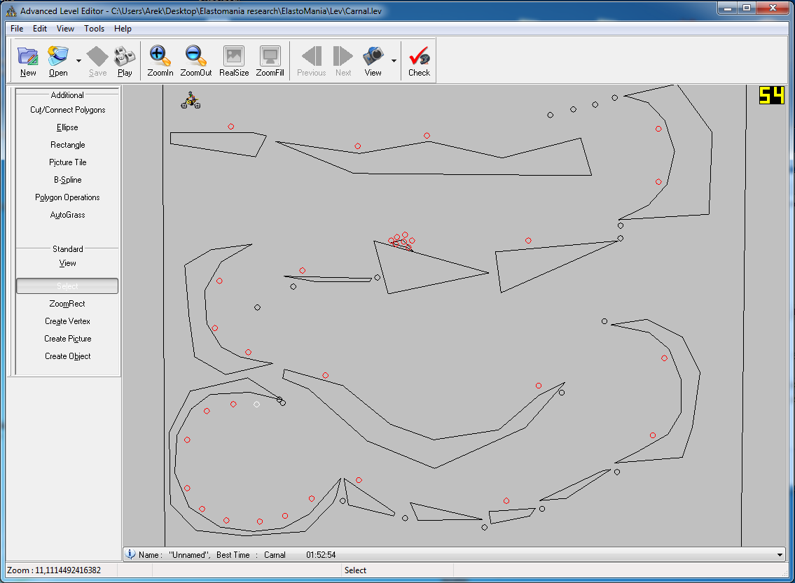Activate the Select tool button
Screen dimensions: 795x583
pos(67,286)
